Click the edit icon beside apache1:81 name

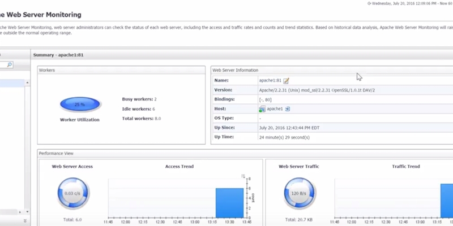pyautogui.click(x=286, y=81)
